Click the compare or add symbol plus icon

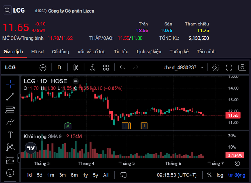click(43, 67)
